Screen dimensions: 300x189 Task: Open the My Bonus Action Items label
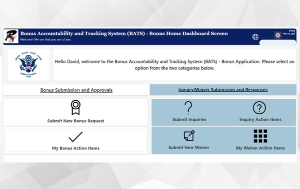coord(75,148)
